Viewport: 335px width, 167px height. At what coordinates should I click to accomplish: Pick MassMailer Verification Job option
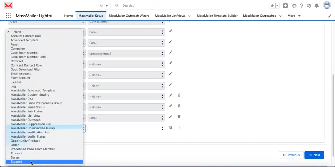click(x=44, y=132)
